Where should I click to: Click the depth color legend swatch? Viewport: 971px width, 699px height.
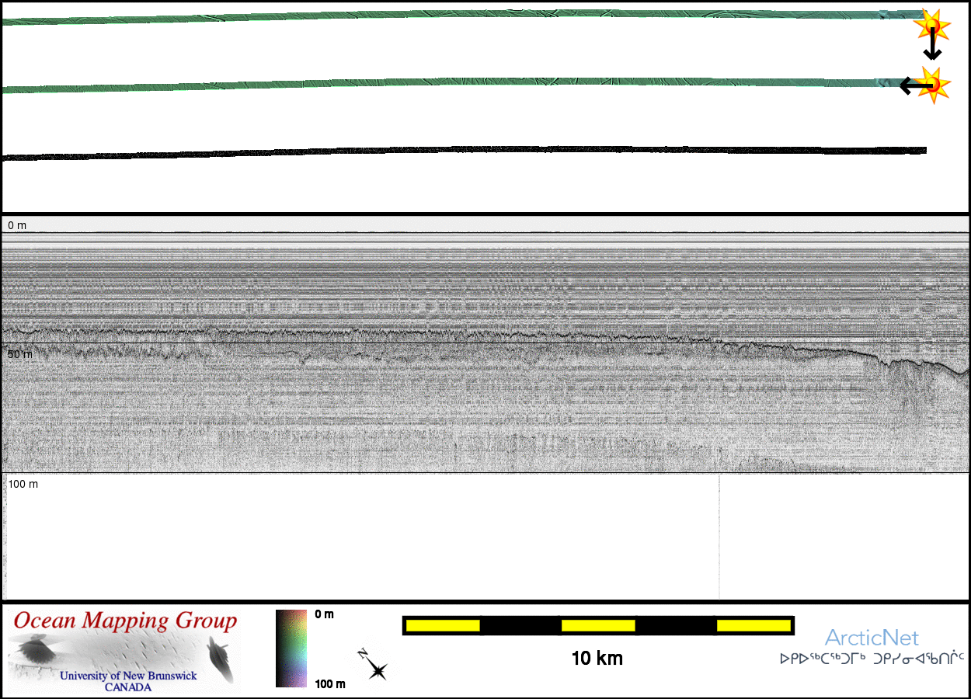[x=292, y=649]
